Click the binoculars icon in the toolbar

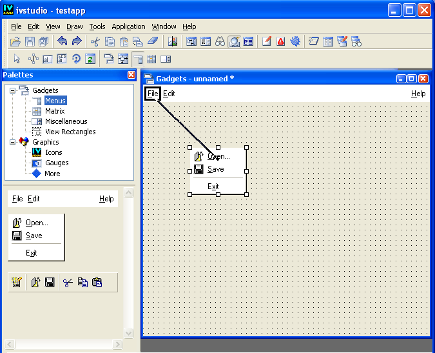pos(220,41)
